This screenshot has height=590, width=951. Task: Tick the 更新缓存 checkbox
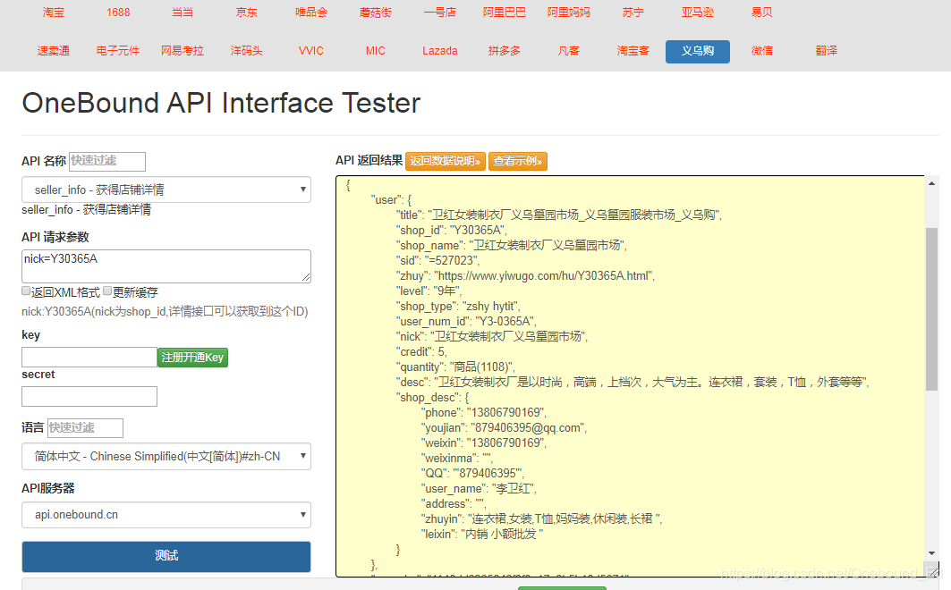point(107,291)
